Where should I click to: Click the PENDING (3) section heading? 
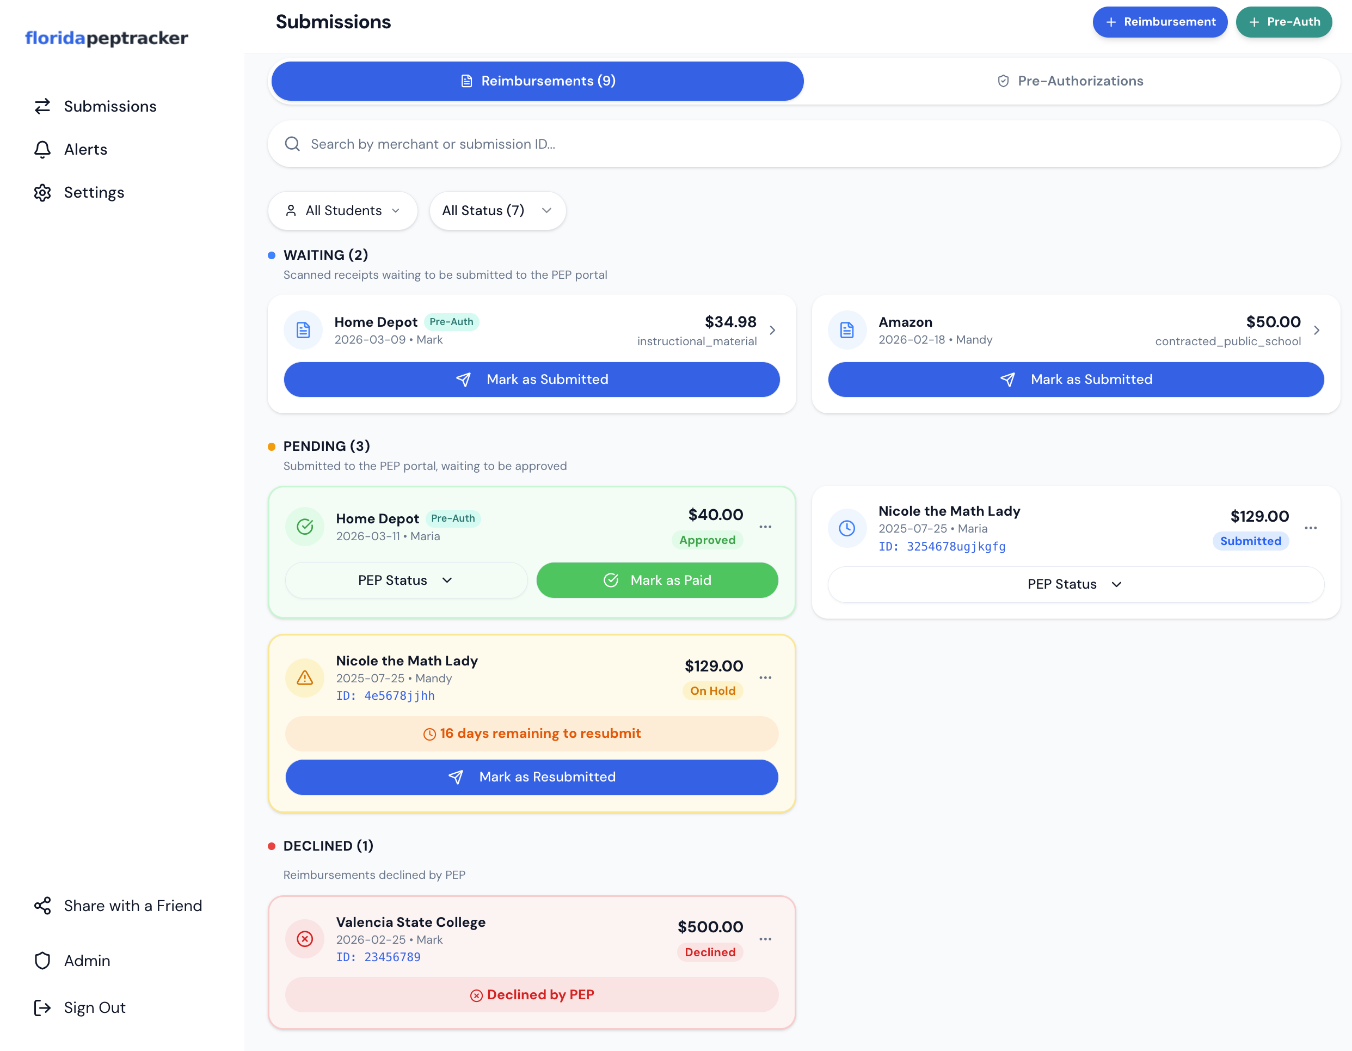coord(327,447)
